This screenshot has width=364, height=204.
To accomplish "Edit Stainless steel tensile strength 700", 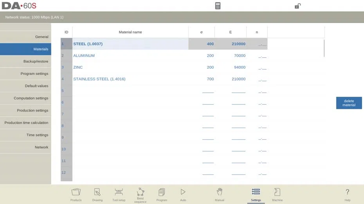I will coord(210,79).
